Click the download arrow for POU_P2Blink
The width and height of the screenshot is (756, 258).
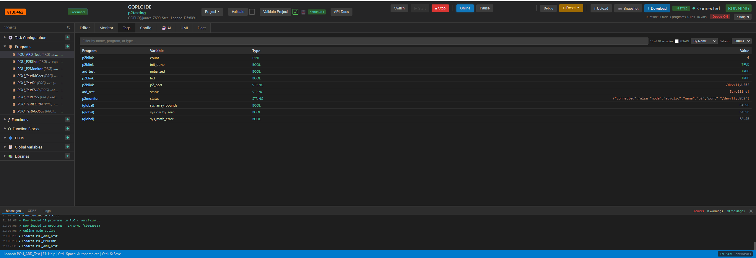(x=62, y=62)
